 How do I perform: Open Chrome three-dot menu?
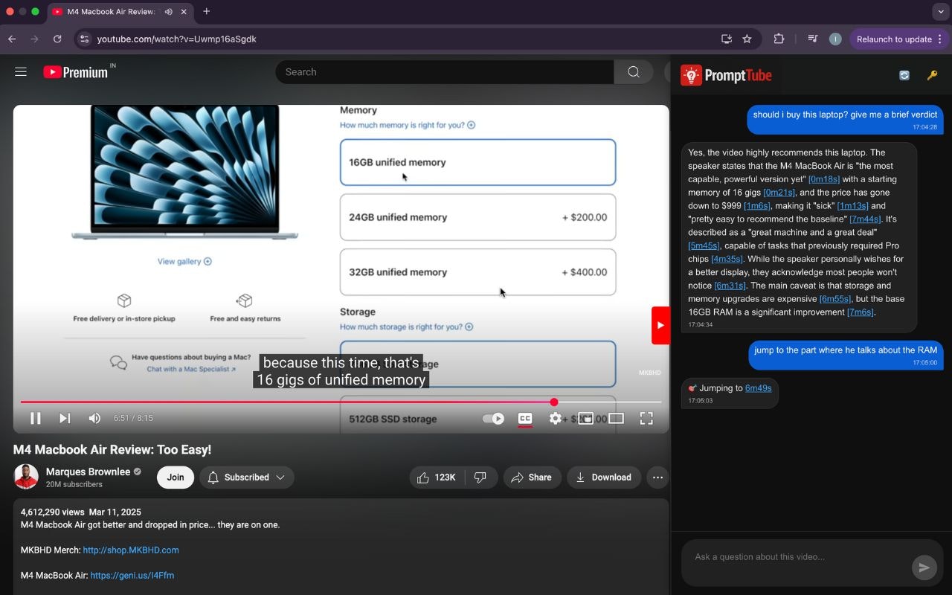tap(940, 39)
